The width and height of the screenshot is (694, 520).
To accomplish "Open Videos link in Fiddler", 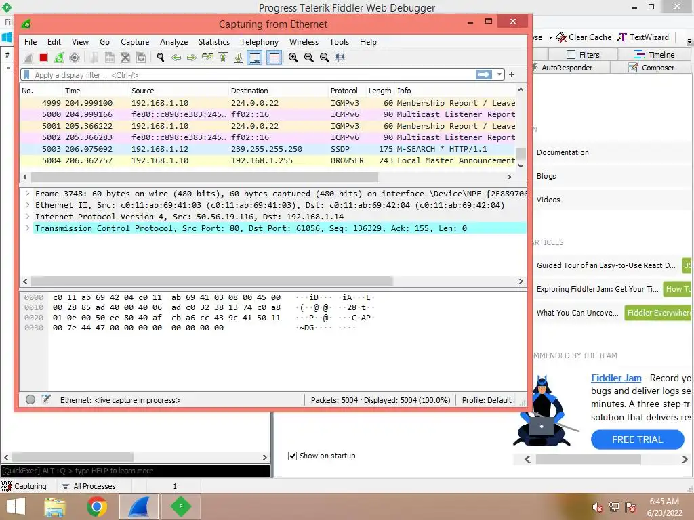I will [x=548, y=200].
